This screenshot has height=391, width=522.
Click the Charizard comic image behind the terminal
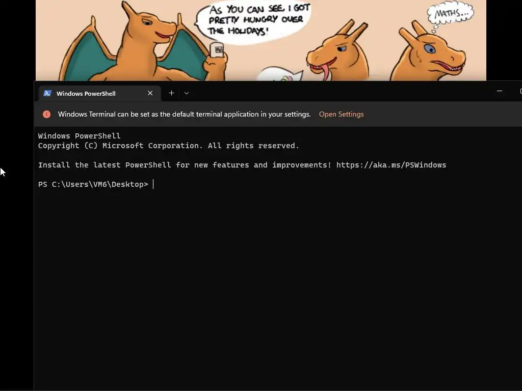260,40
